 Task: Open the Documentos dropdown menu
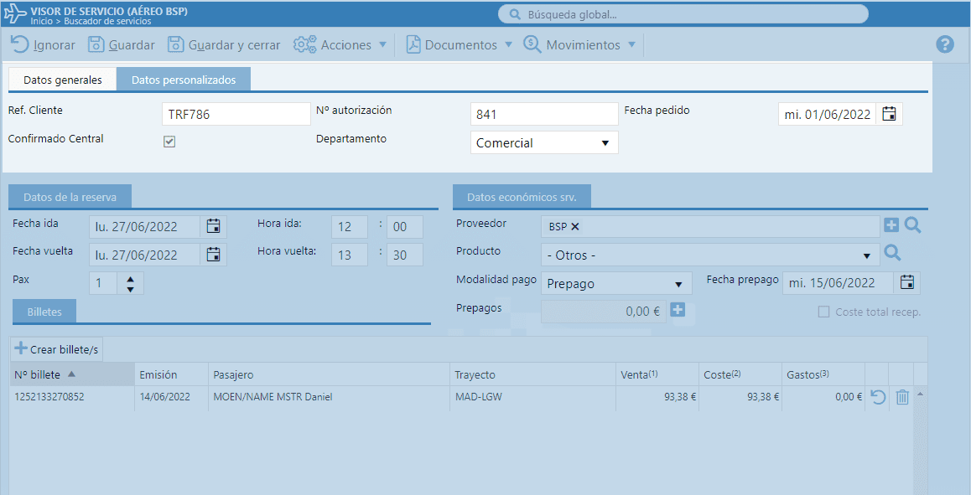459,44
